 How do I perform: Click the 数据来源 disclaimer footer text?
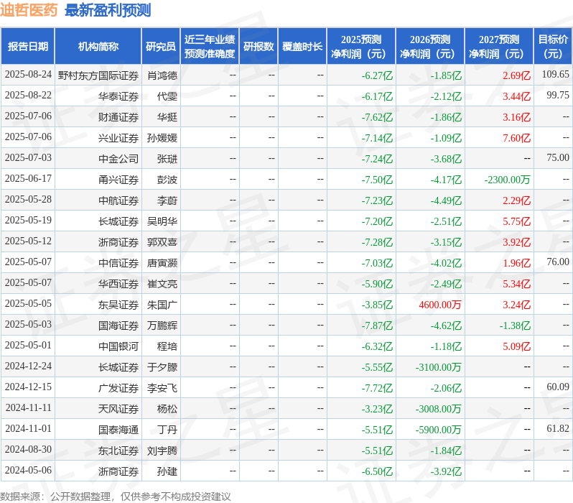pyautogui.click(x=116, y=497)
